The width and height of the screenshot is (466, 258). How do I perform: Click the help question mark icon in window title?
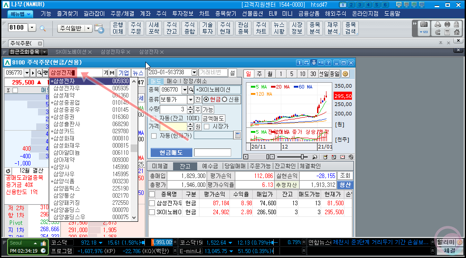tap(328, 63)
